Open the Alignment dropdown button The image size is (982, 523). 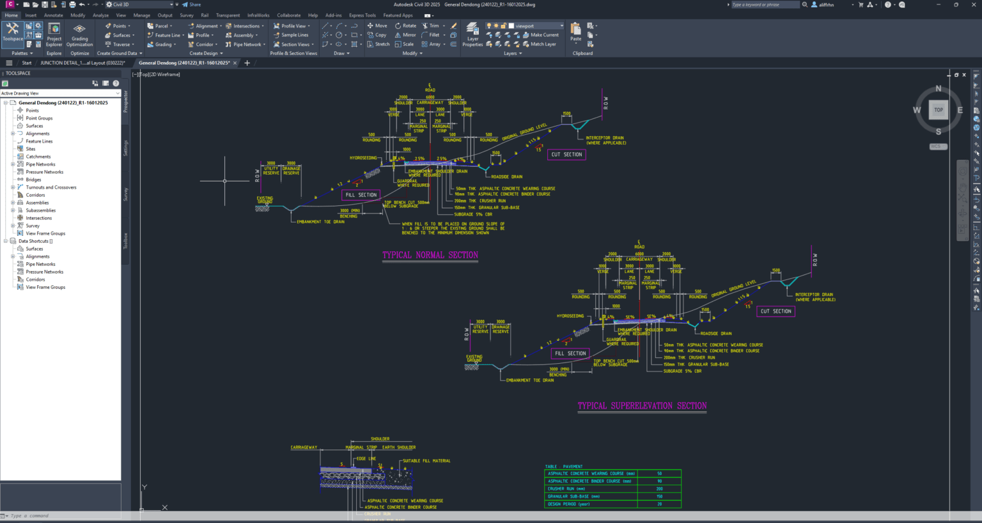205,26
